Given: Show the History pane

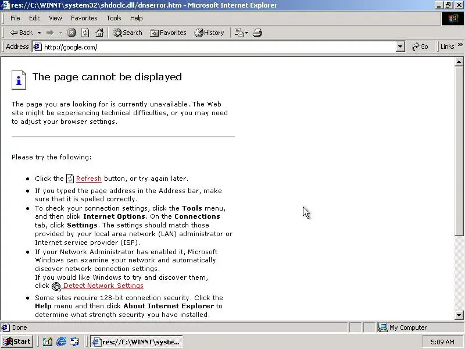Looking at the screenshot, I should point(209,33).
